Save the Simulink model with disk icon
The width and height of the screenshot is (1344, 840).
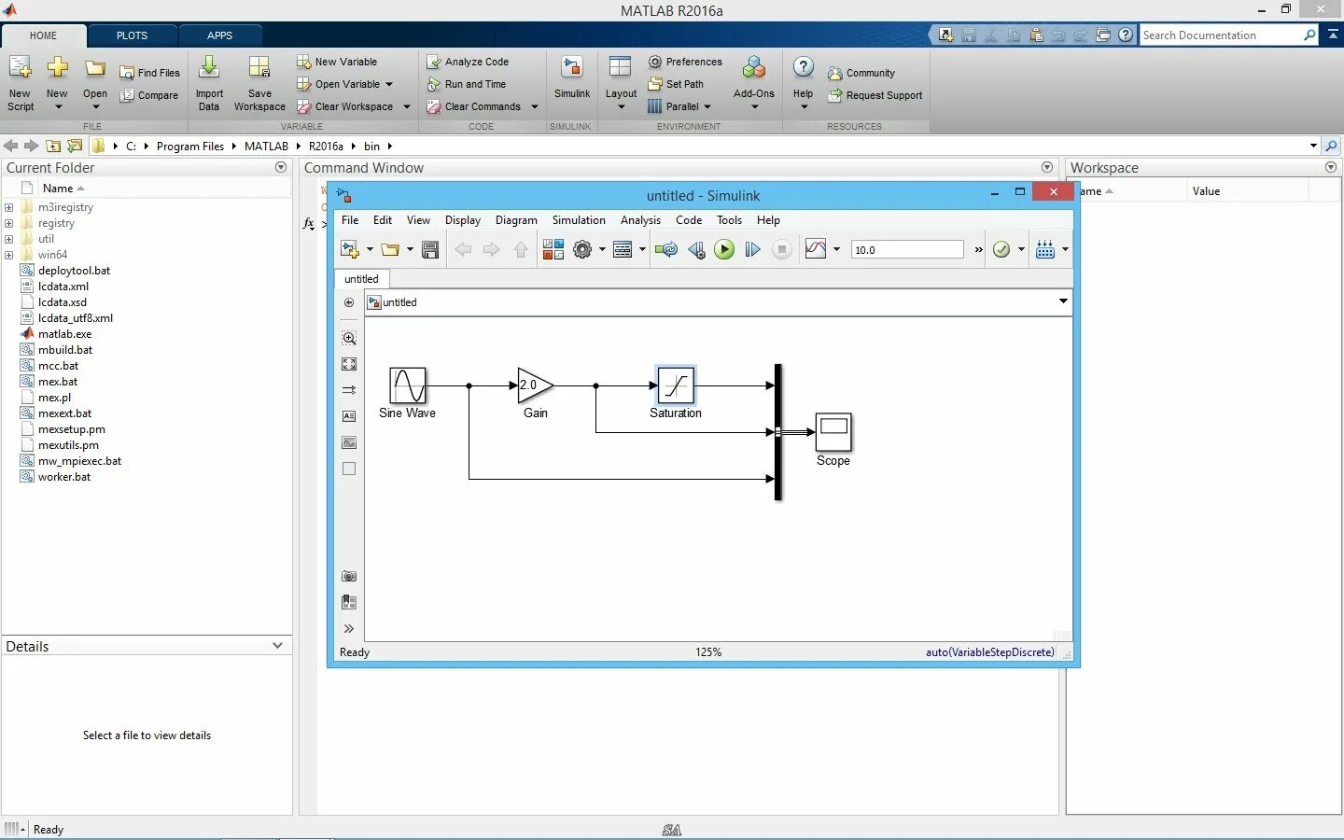point(430,249)
